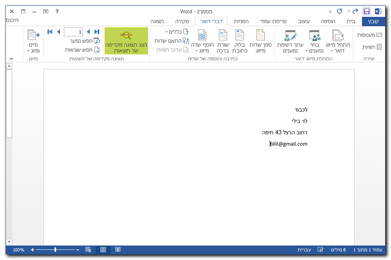
Task: Switch to Web Layout view in status bar
Action: [88, 249]
